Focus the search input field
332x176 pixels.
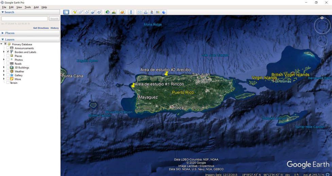pyautogui.click(x=24, y=19)
